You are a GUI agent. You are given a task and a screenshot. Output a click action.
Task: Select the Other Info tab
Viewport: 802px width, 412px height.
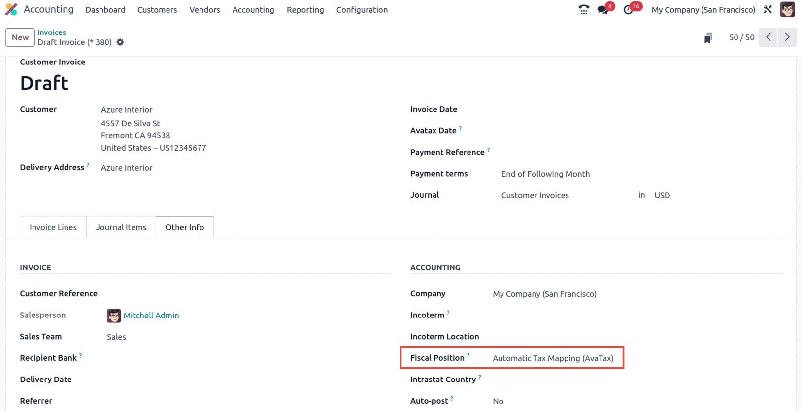(x=185, y=227)
